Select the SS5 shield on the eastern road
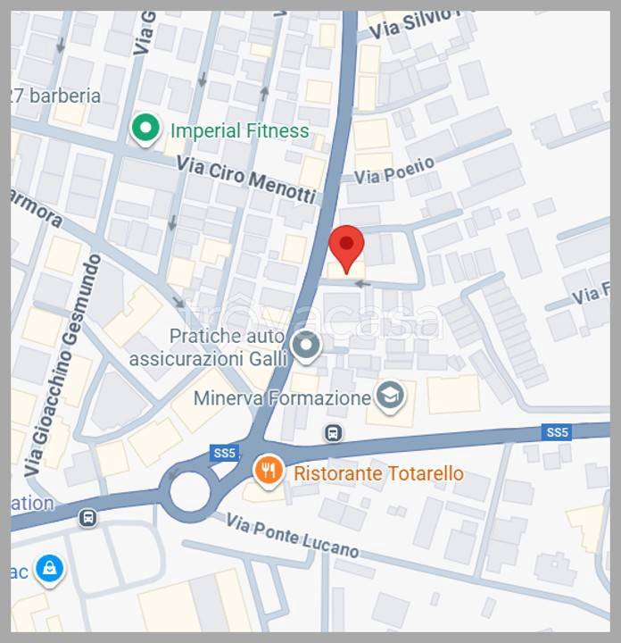Screen dimensions: 621x643 557,432
